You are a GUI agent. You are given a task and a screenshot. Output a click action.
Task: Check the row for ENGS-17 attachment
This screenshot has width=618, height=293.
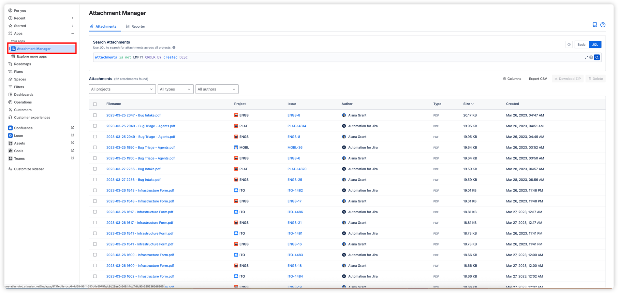click(95, 201)
